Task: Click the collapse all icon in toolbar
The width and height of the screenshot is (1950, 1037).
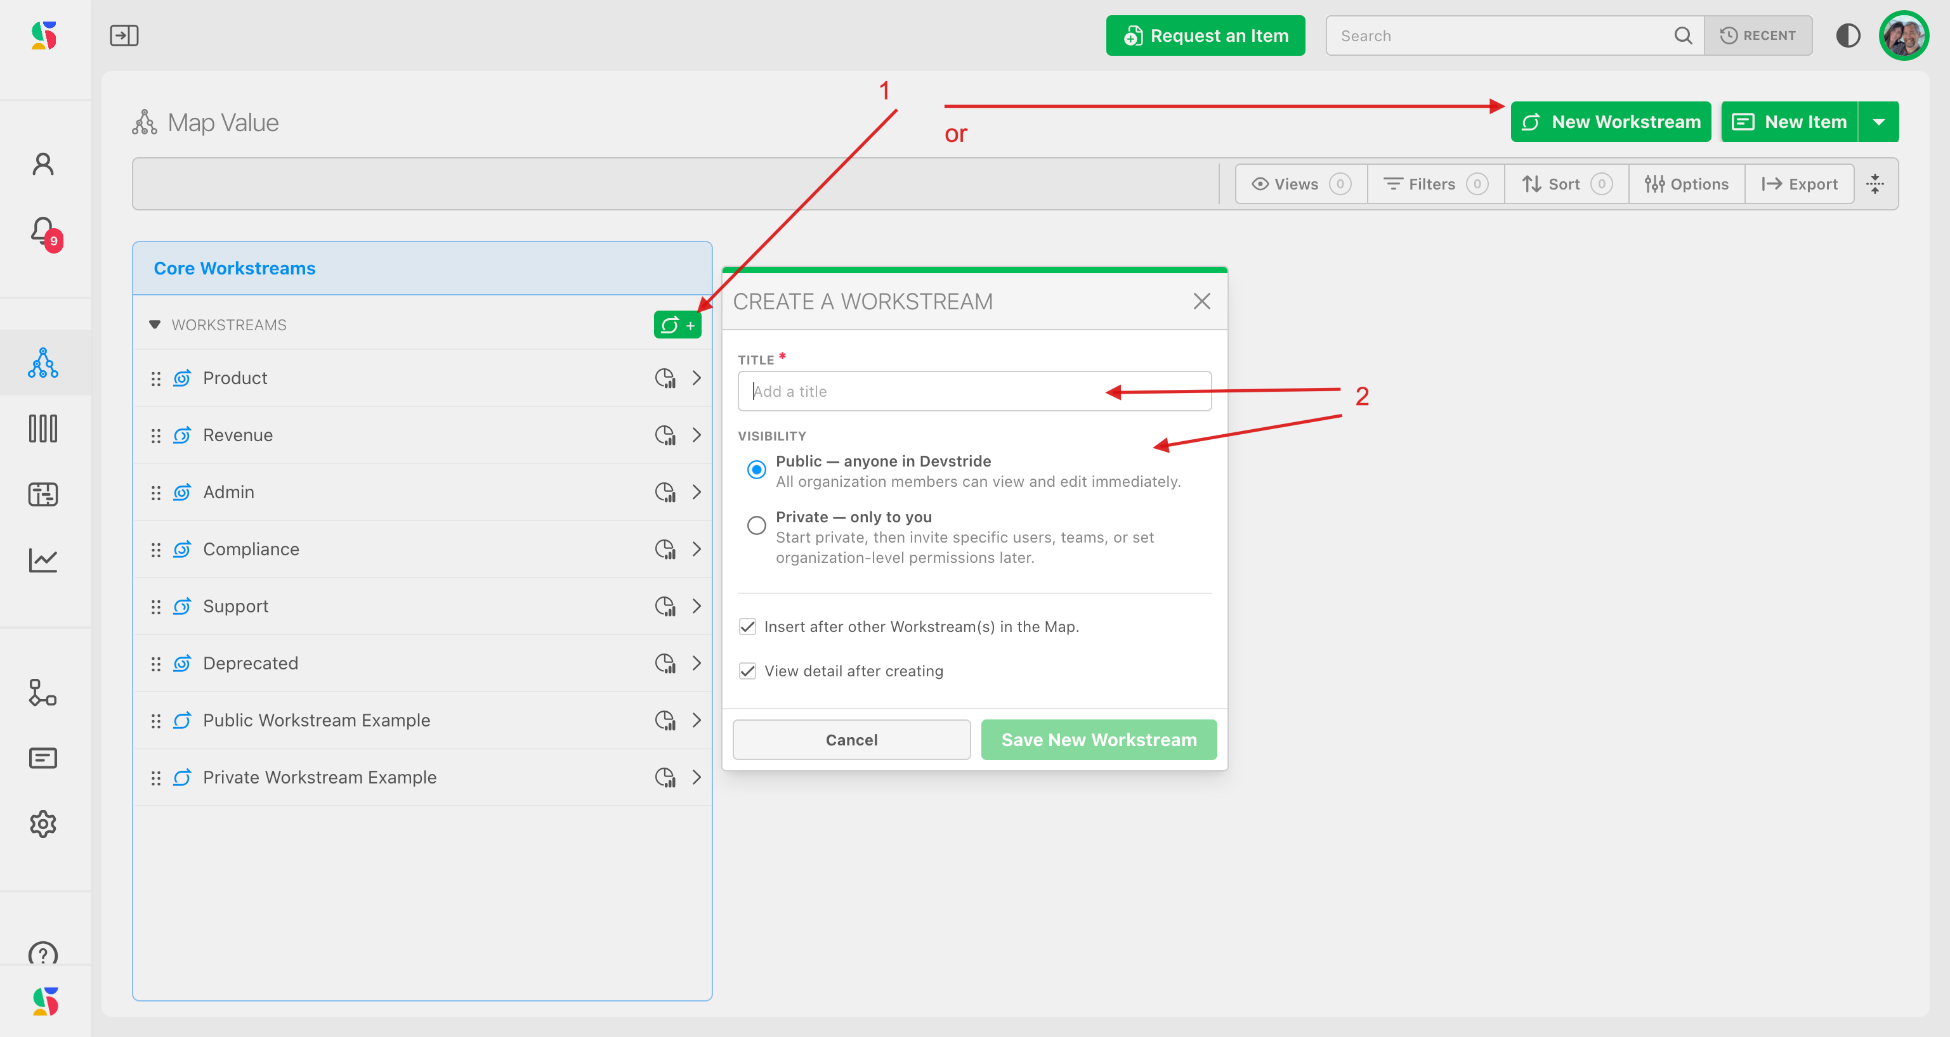Action: click(x=1875, y=184)
